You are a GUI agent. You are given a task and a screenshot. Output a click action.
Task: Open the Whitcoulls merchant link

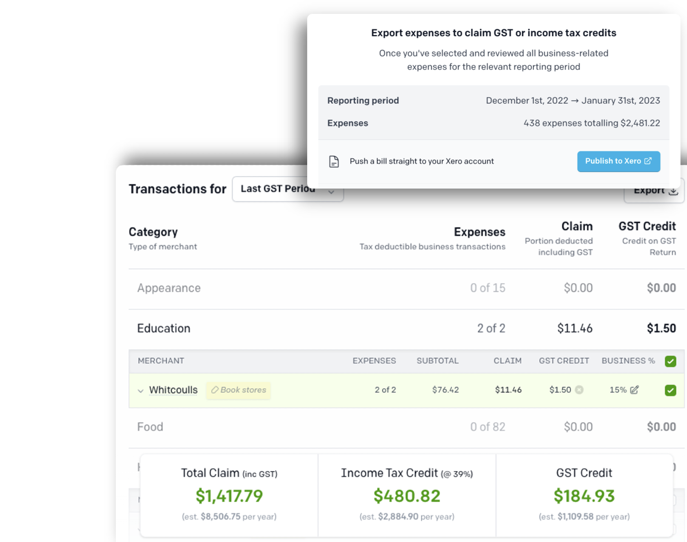click(173, 390)
